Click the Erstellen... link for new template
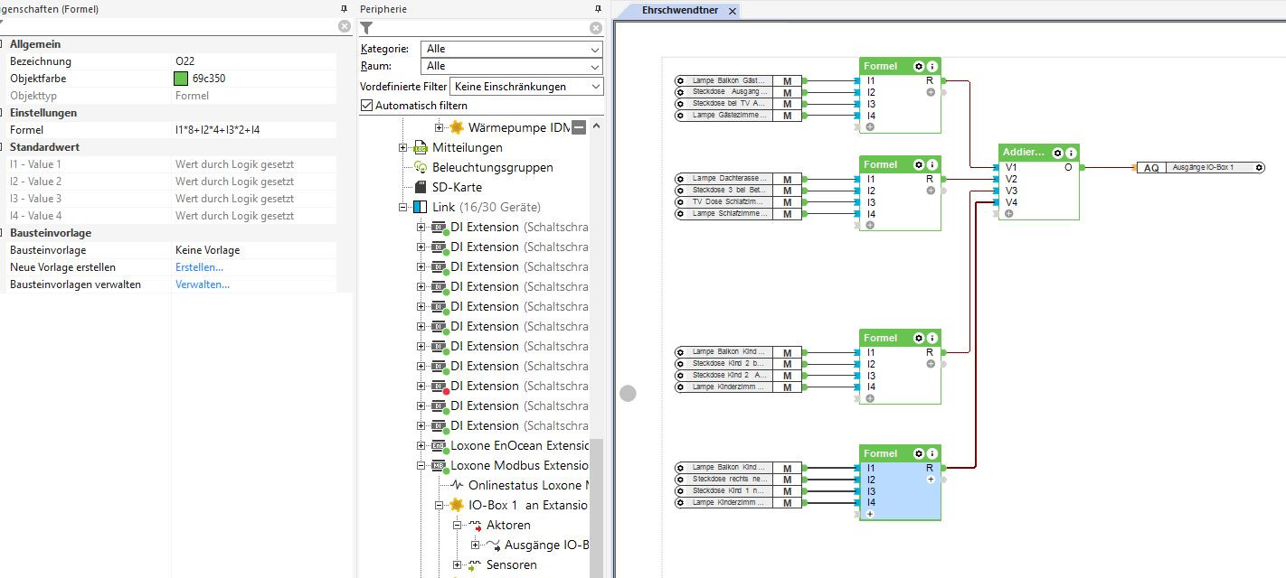The height and width of the screenshot is (578, 1286). tap(199, 267)
